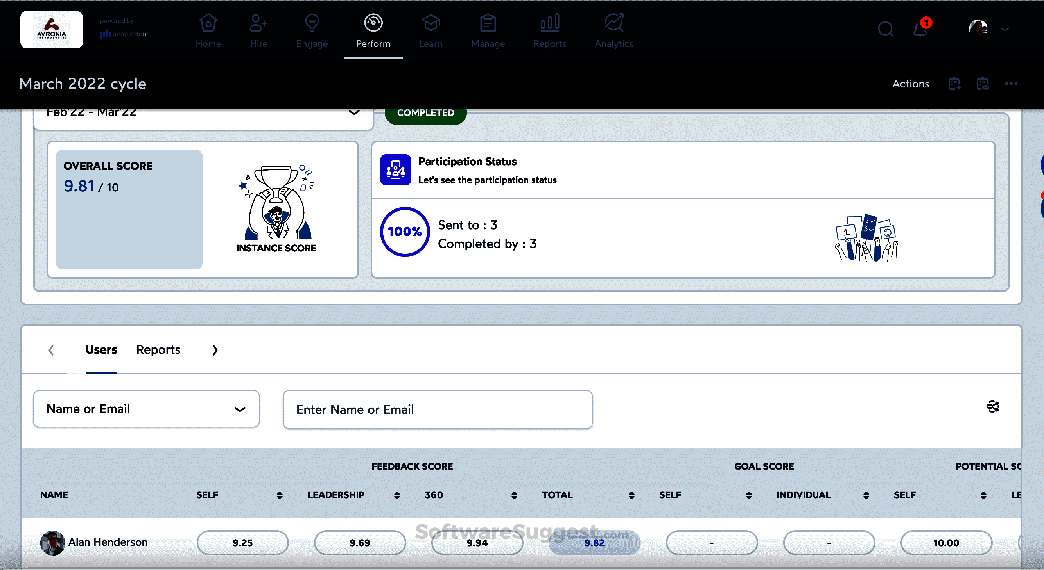Screen dimensions: 1044x570
Task: Open Alan Henderson's user row name
Action: (x=108, y=542)
